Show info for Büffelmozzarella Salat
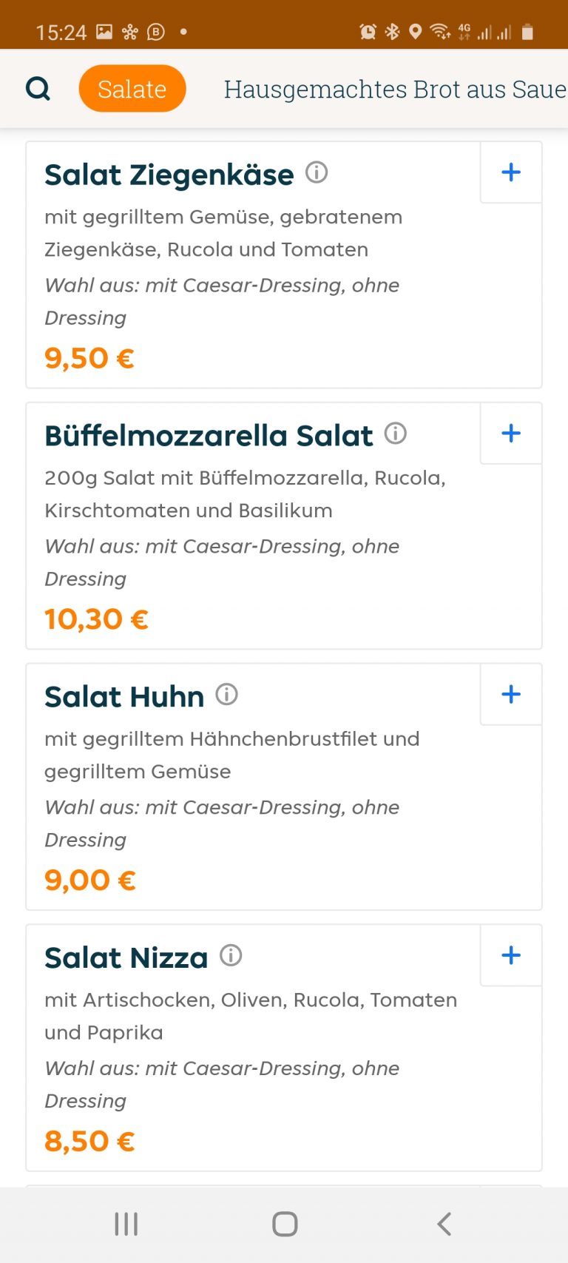 click(396, 434)
